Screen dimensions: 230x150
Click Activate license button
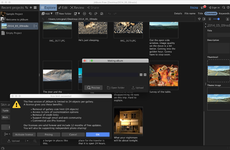click(24, 134)
